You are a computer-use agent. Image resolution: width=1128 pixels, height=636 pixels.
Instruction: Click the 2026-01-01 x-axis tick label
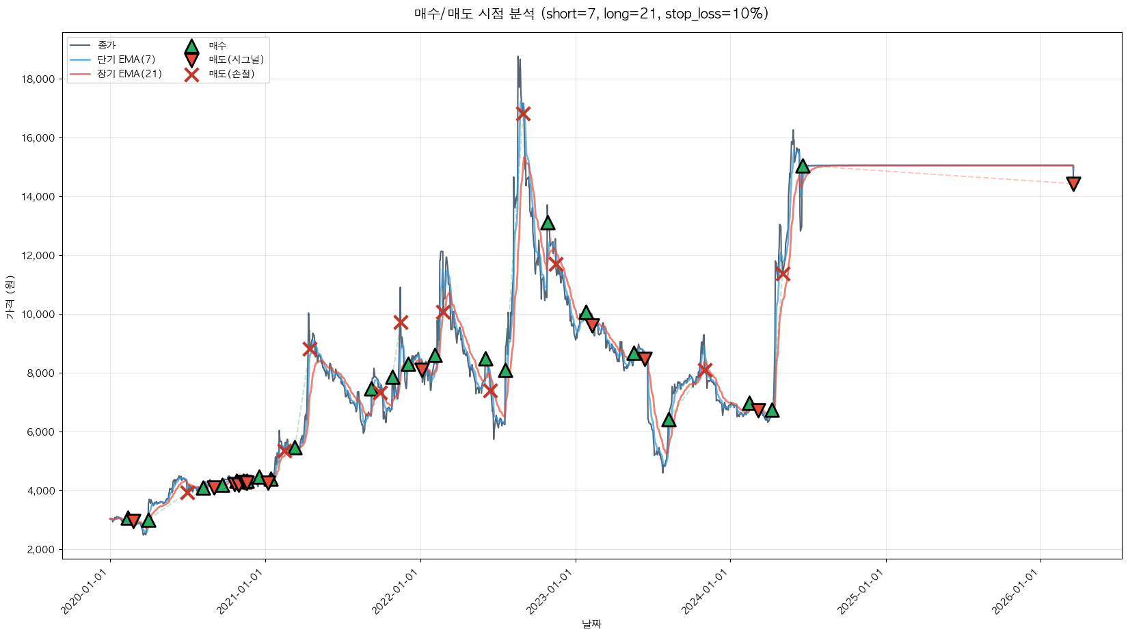point(1016,592)
